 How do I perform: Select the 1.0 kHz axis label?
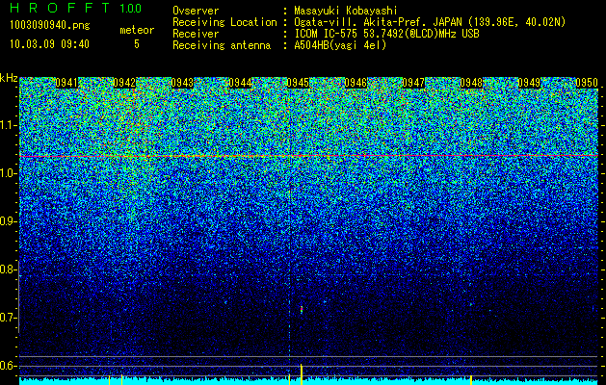[x=7, y=174]
